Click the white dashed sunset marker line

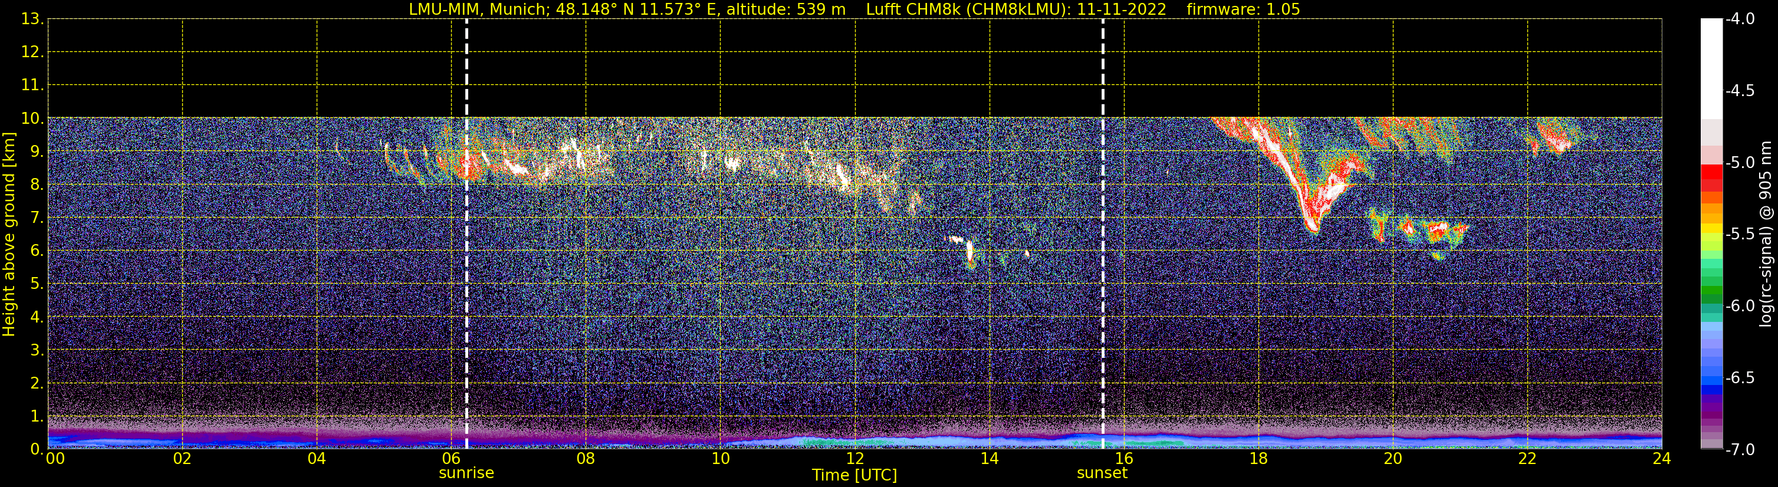(x=1102, y=235)
